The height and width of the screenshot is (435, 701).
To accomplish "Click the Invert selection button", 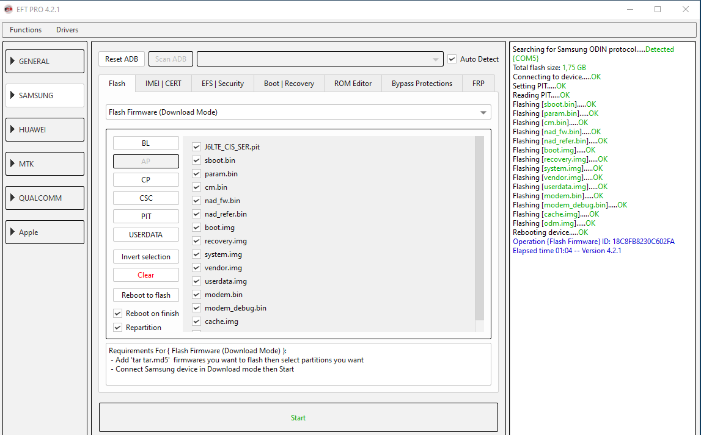I will point(145,256).
